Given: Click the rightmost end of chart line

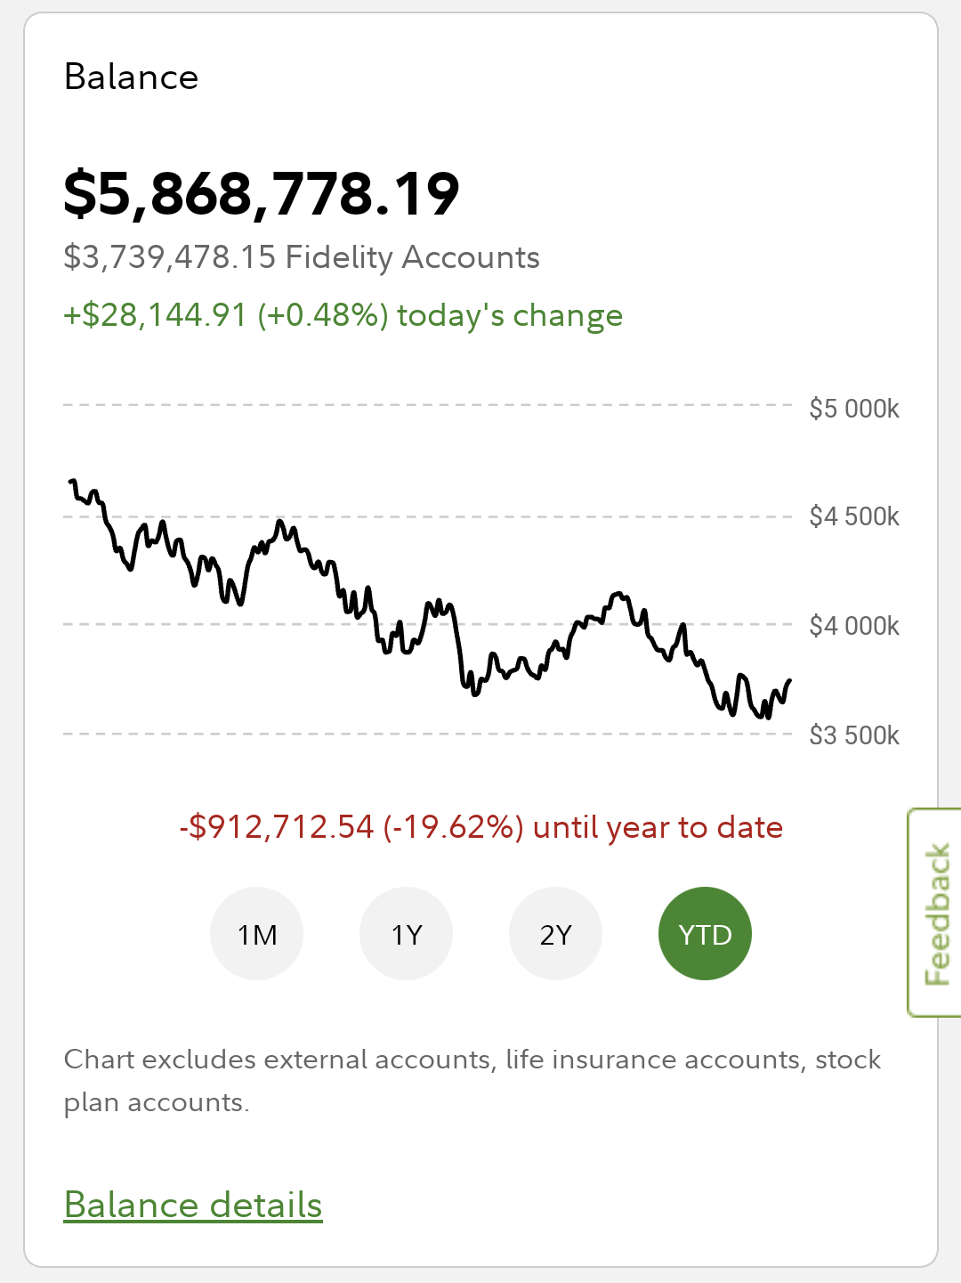Looking at the screenshot, I should [x=789, y=681].
